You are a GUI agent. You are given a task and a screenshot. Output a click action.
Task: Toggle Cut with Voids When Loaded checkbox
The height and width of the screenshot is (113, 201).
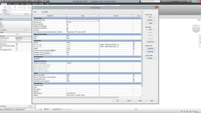[17, 46]
